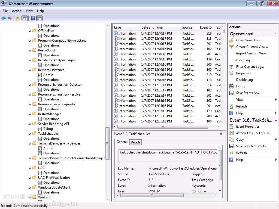The width and height of the screenshot is (279, 209).
Task: Open the Help menu in menu bar
Action: click(40, 11)
